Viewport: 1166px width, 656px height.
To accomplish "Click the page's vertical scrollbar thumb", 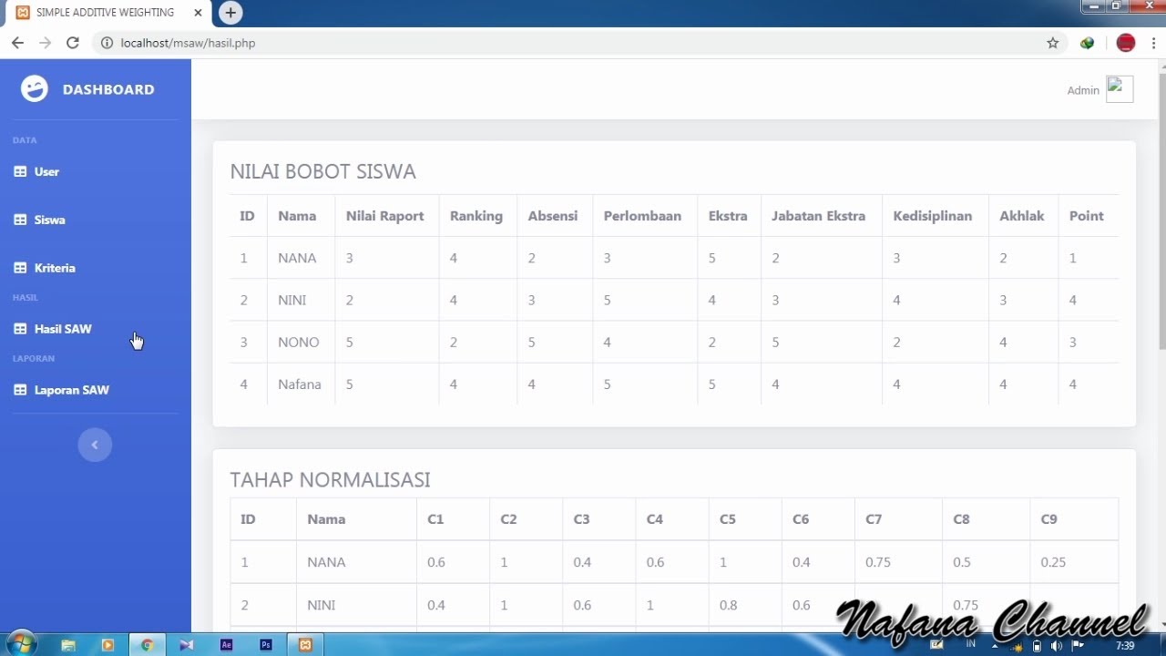I will [1161, 210].
